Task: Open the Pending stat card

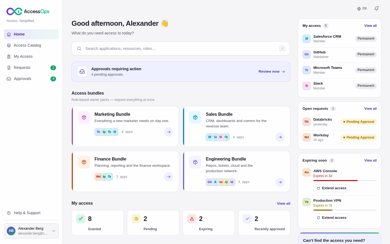Action: [153, 223]
